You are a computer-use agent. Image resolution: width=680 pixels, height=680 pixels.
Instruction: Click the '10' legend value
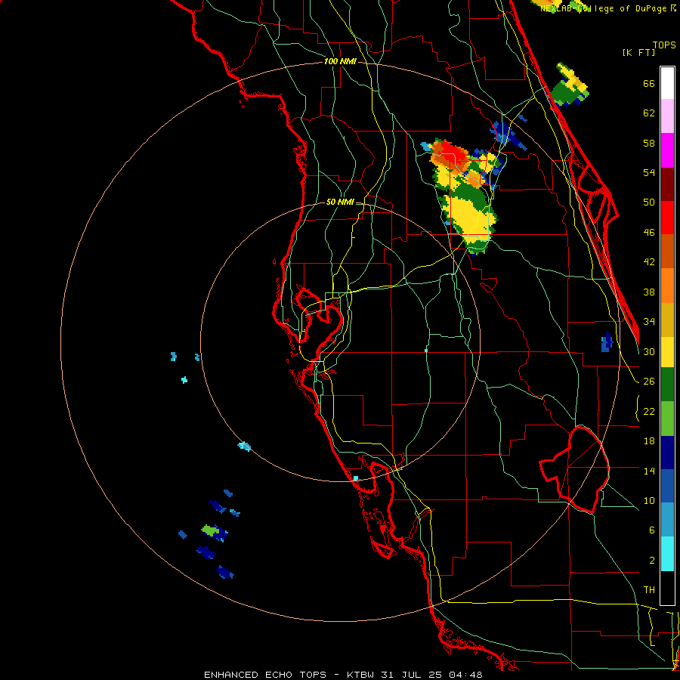pyautogui.click(x=649, y=500)
